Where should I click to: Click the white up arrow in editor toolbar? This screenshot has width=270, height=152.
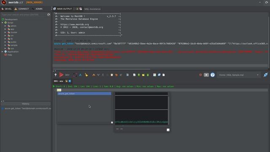click(x=55, y=75)
